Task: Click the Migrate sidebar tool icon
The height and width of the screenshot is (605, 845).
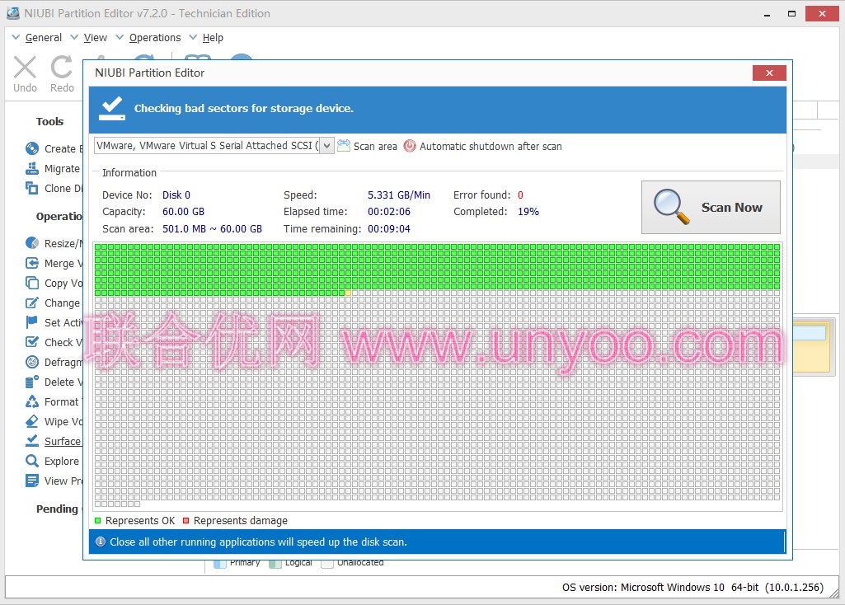Action: (32, 168)
